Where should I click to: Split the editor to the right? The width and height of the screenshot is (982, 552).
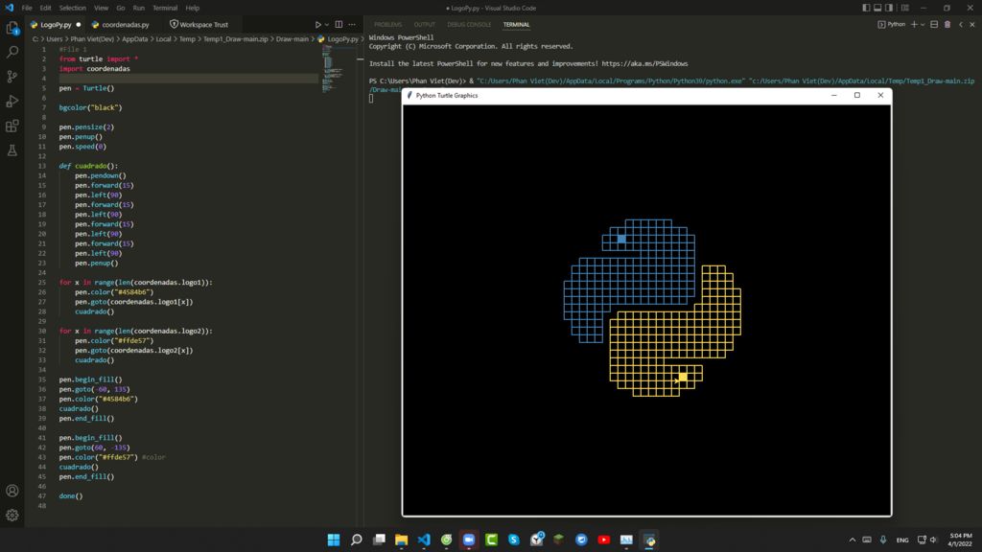(339, 24)
